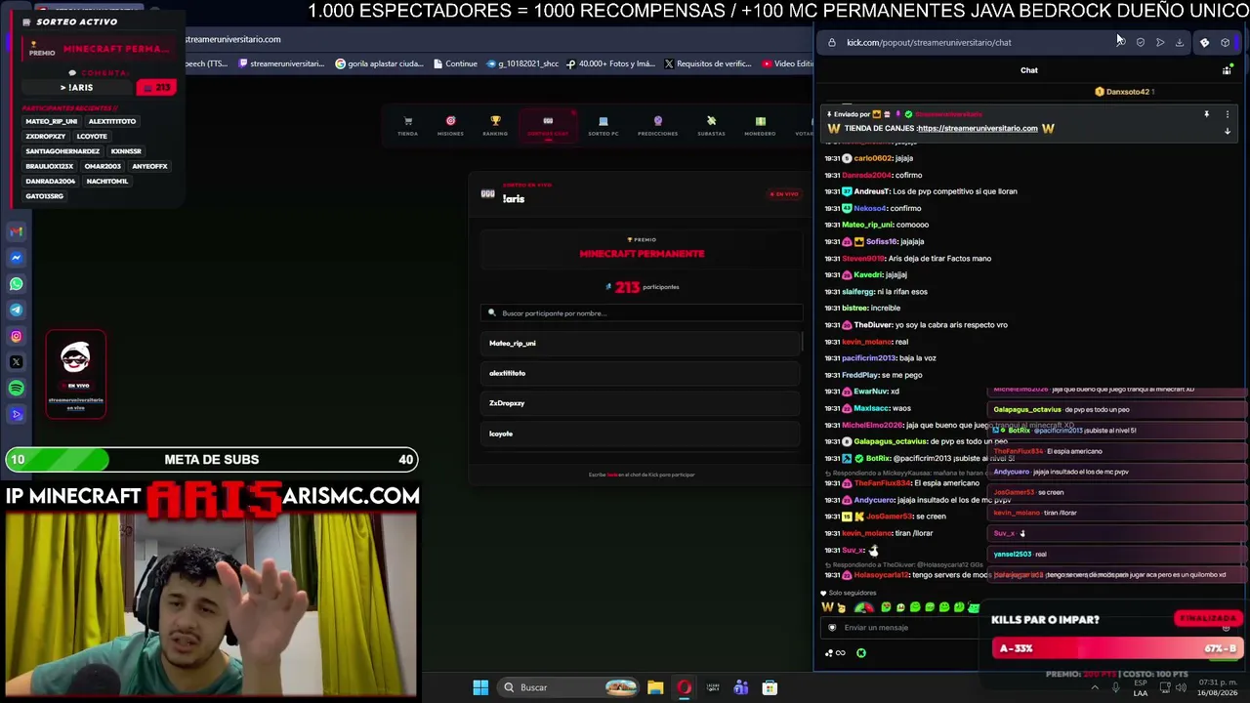Open Microsoft Store from taskbar
1250x703 pixels.
click(770, 687)
